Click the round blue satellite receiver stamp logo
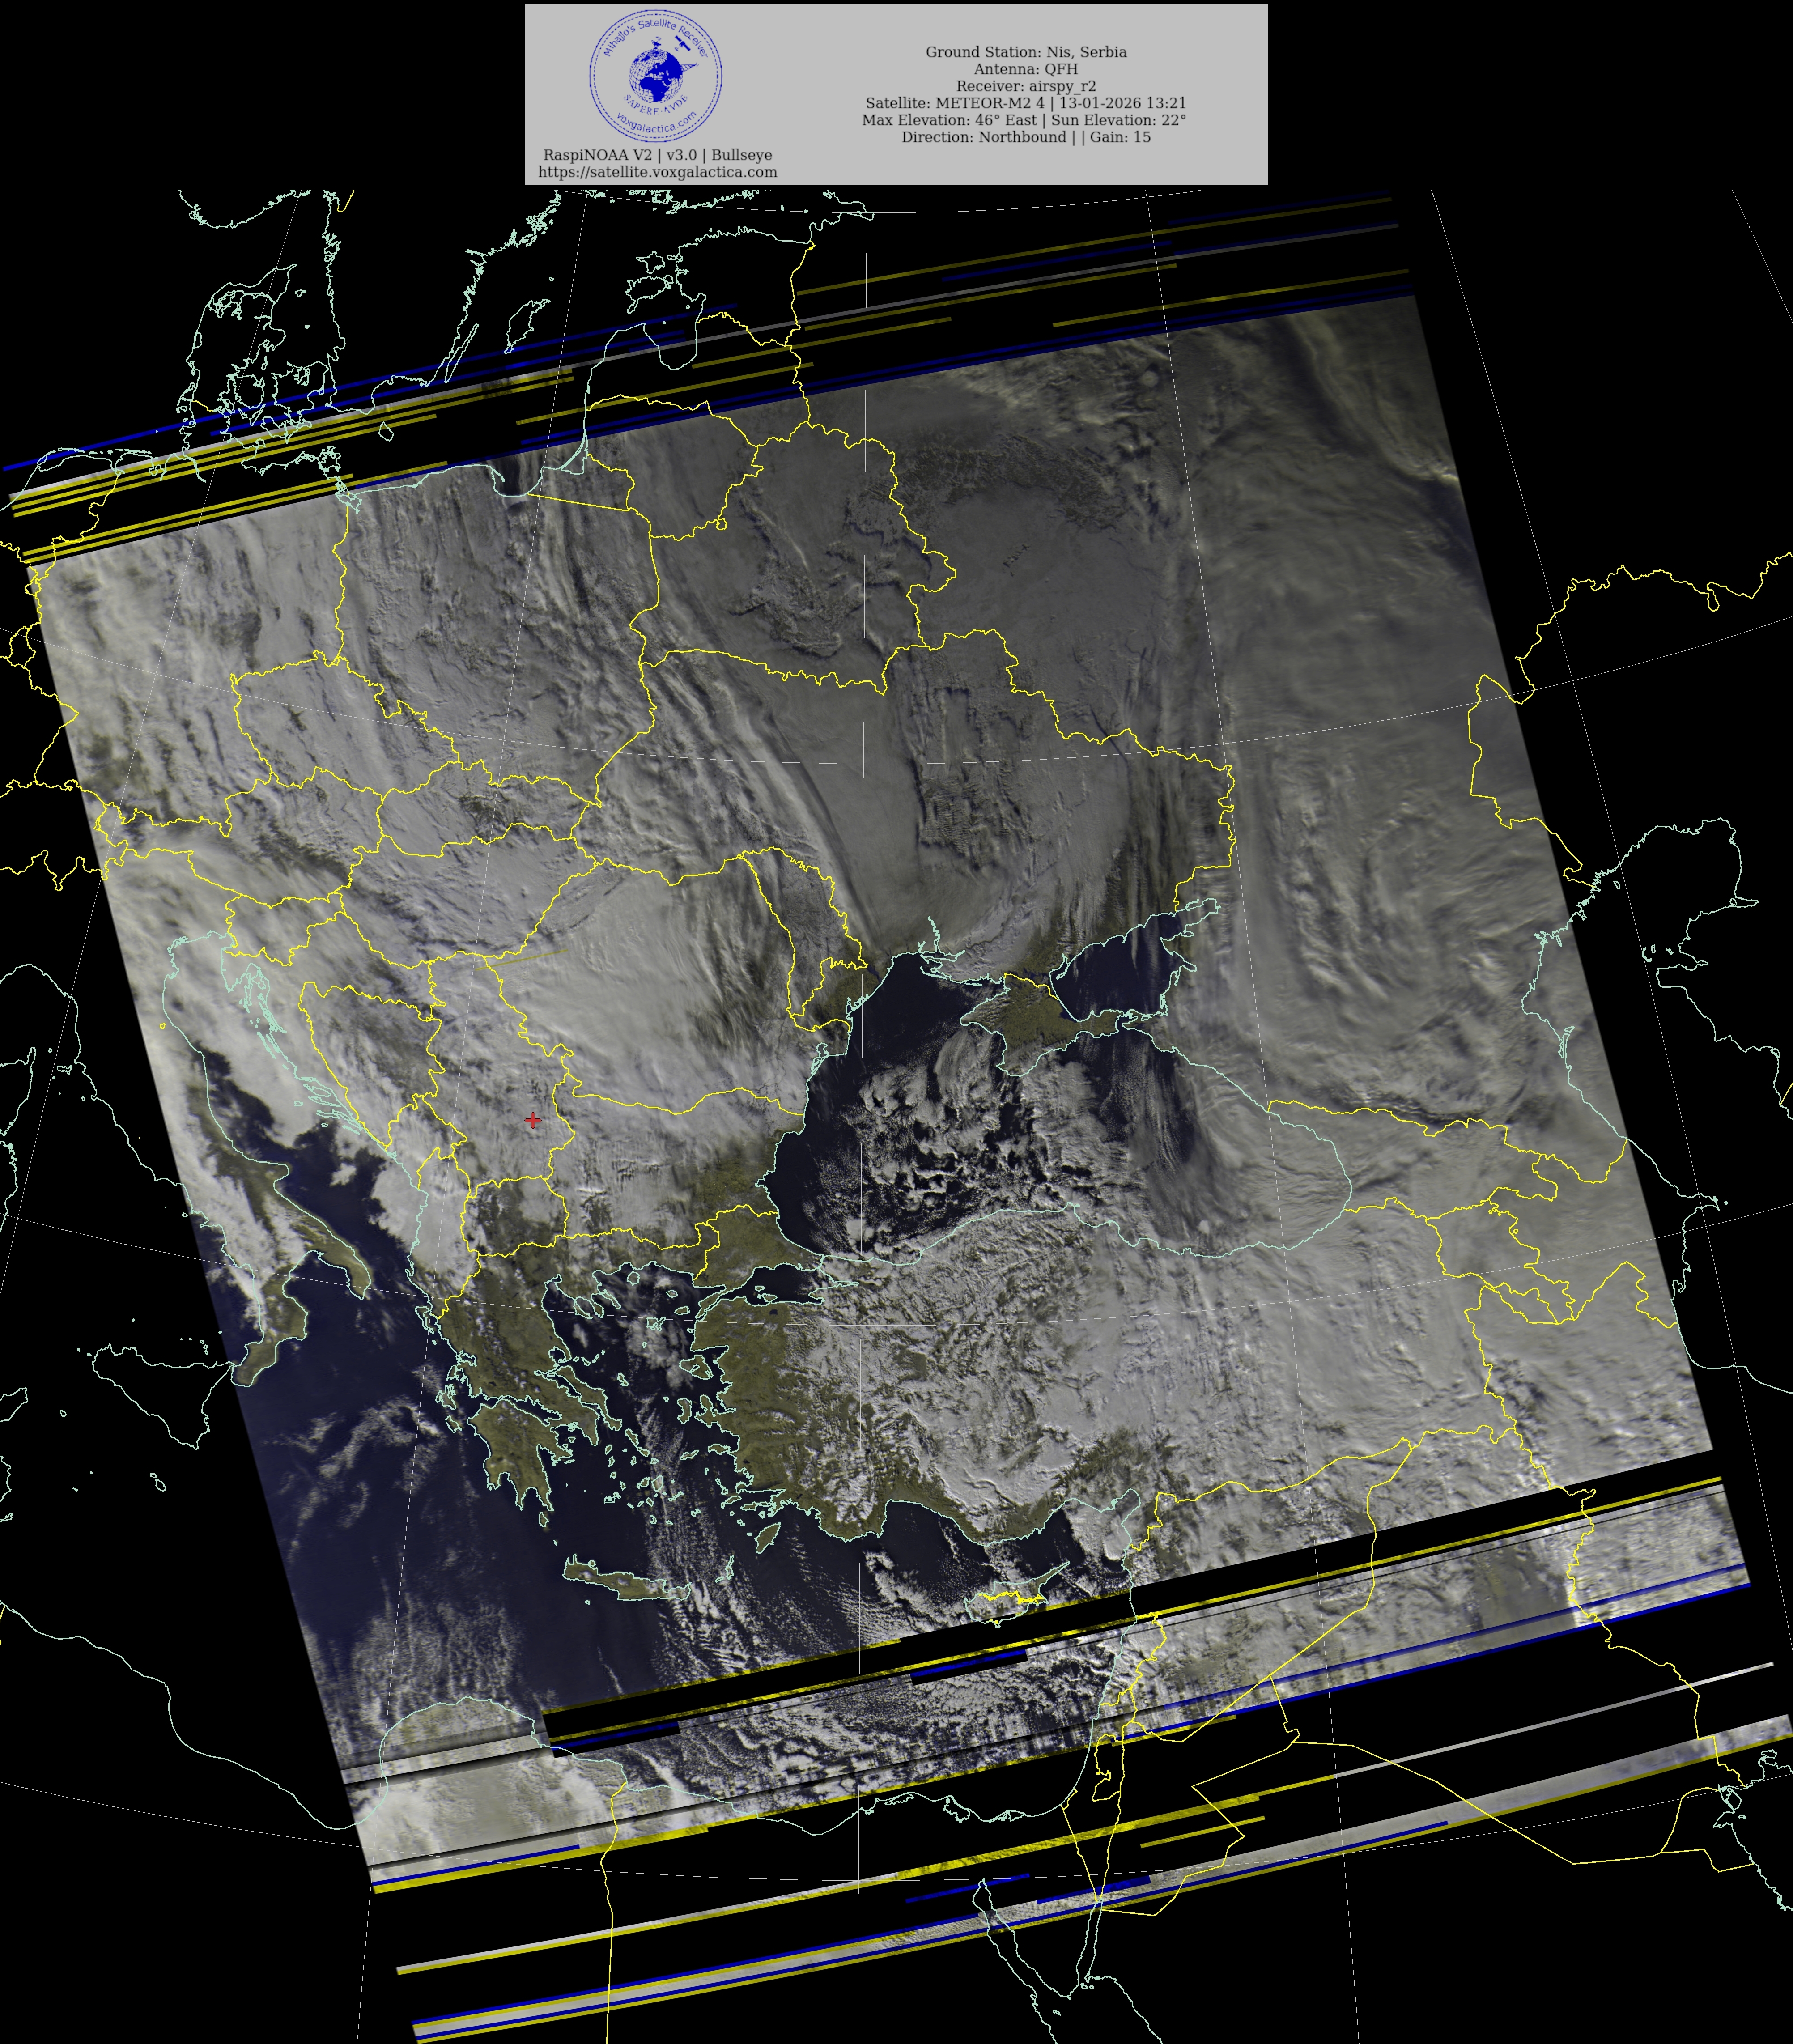The image size is (1793, 2044). click(656, 75)
